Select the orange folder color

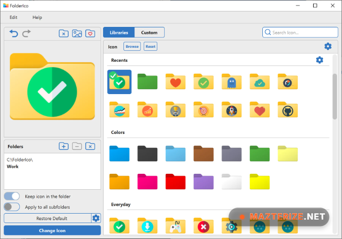(x=119, y=182)
